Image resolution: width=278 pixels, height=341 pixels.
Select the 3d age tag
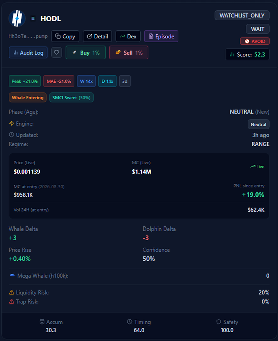tap(125, 81)
